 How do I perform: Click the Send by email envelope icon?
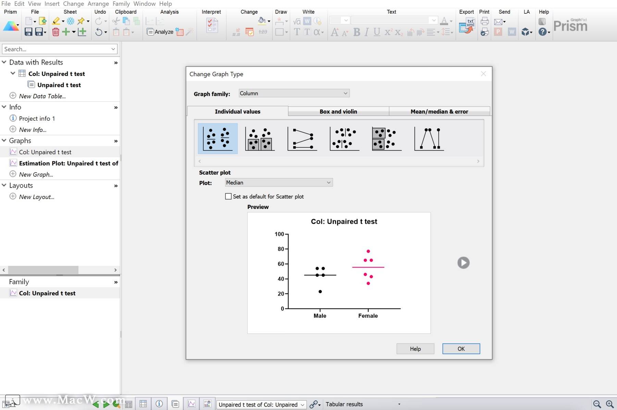(498, 22)
